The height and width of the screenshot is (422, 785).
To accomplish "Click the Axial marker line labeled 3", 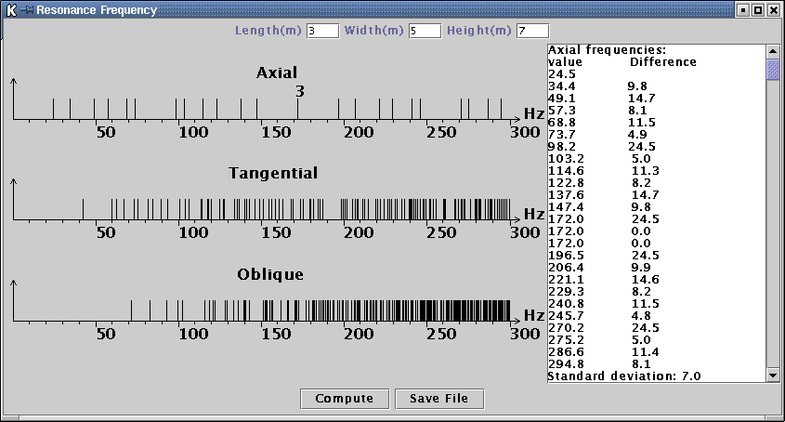I will click(298, 107).
